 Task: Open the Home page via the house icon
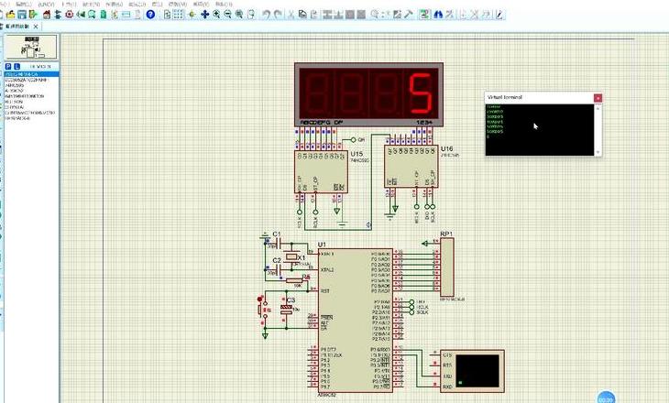[x=47, y=15]
